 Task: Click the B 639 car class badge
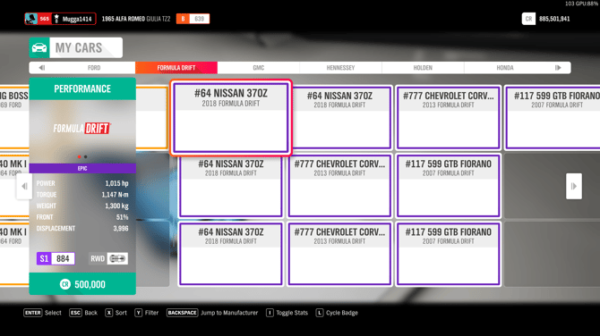193,19
